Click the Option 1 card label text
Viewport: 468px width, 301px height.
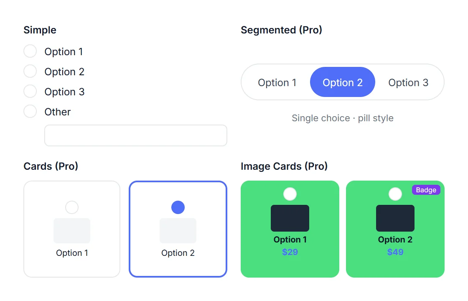click(x=72, y=253)
